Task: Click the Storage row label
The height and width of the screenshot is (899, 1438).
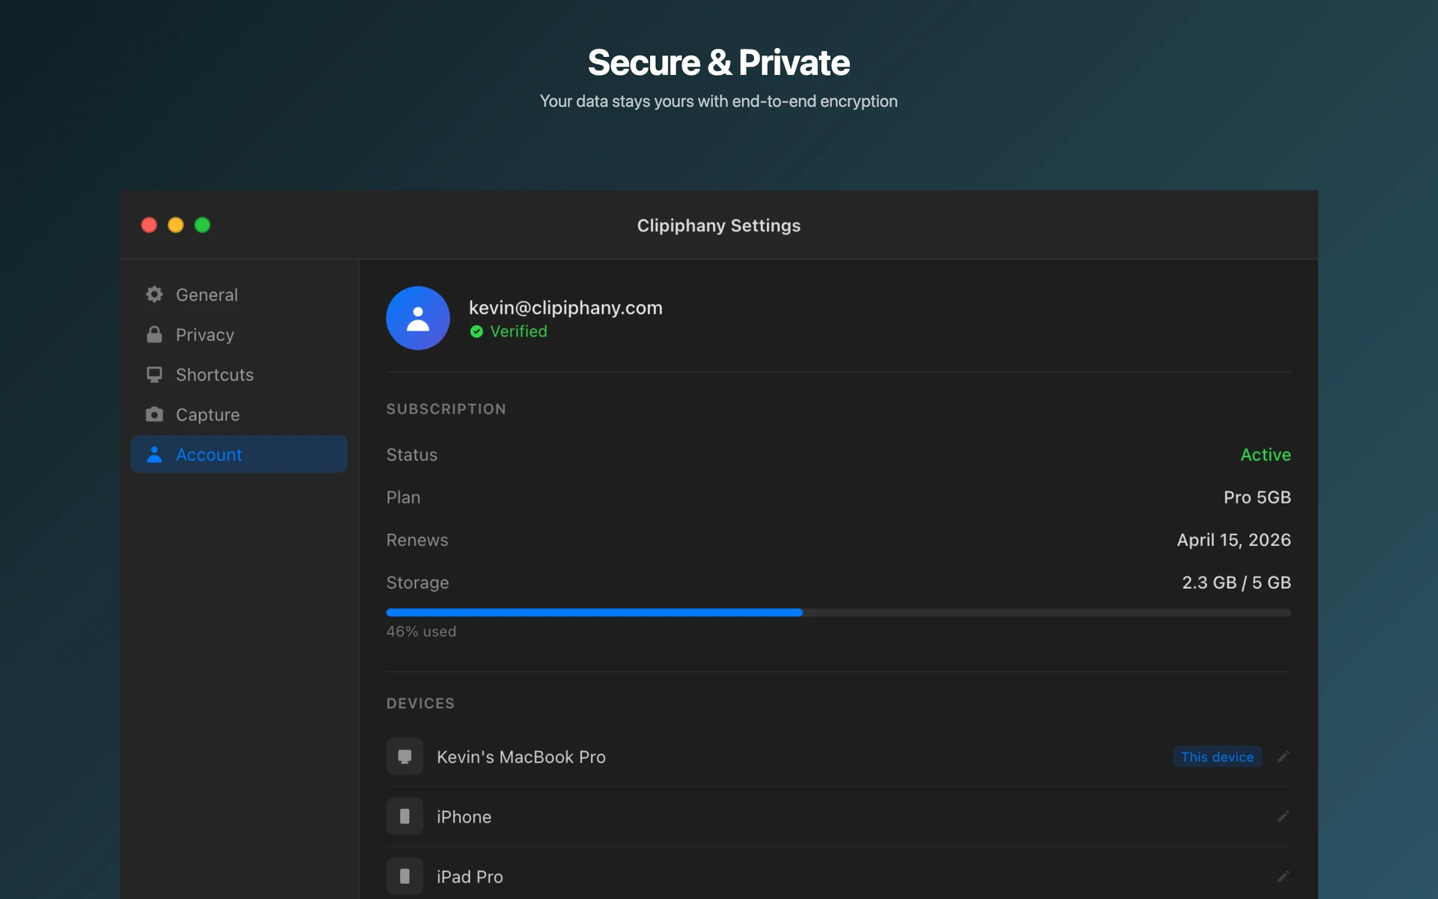Action: tap(417, 583)
